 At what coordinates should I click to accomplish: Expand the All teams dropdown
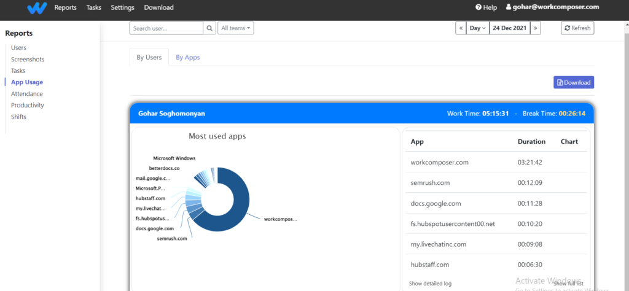[235, 28]
